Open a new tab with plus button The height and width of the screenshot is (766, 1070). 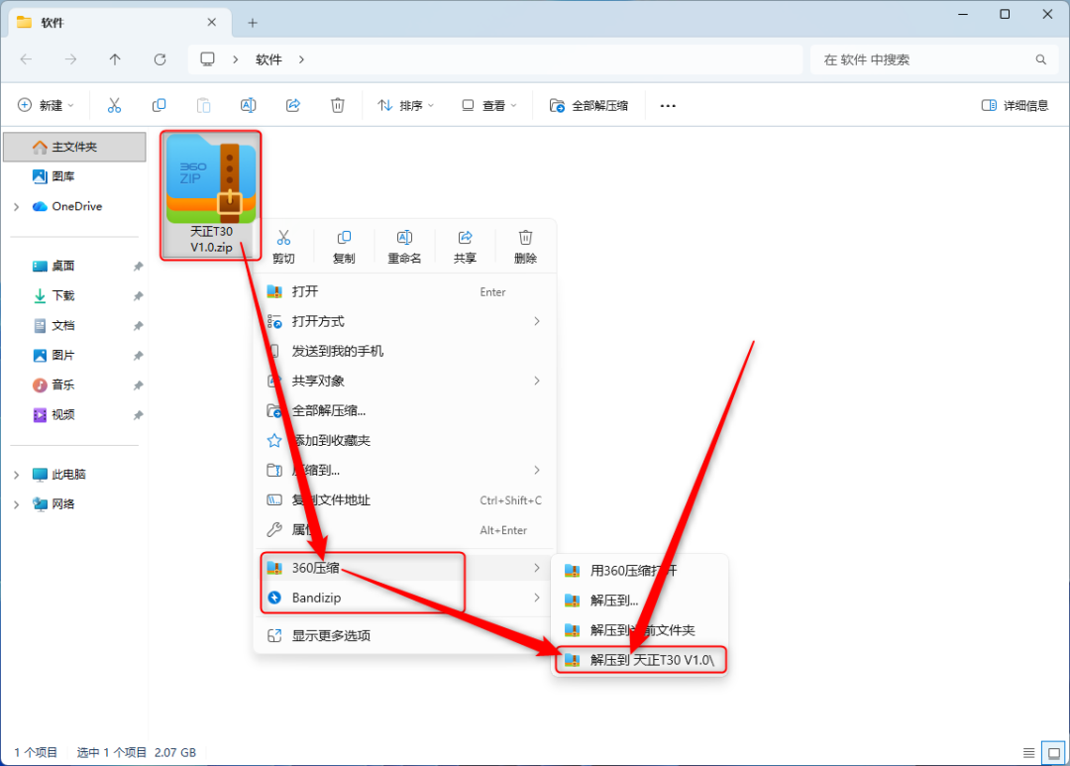coord(253,23)
